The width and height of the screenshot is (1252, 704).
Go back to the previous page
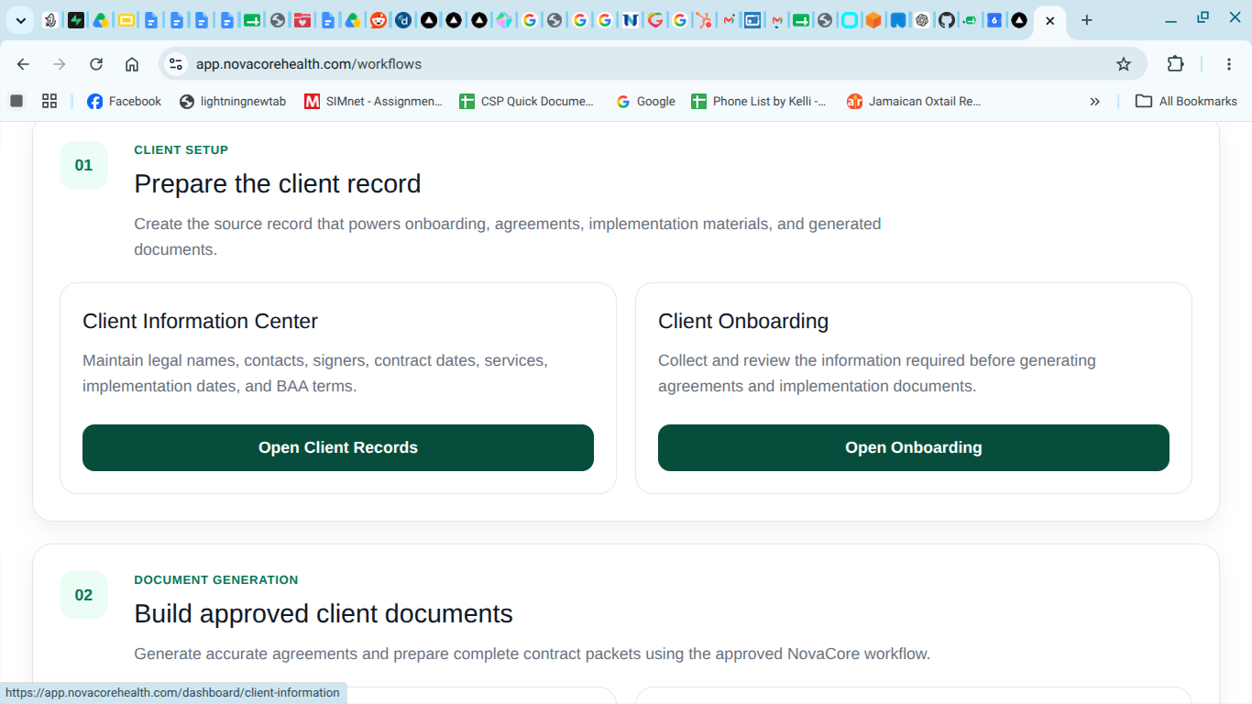(x=23, y=64)
